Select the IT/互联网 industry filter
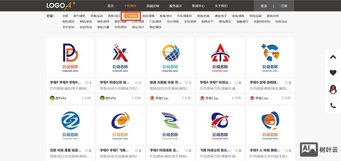Viewport: 341px width, 161px height. click(131, 16)
